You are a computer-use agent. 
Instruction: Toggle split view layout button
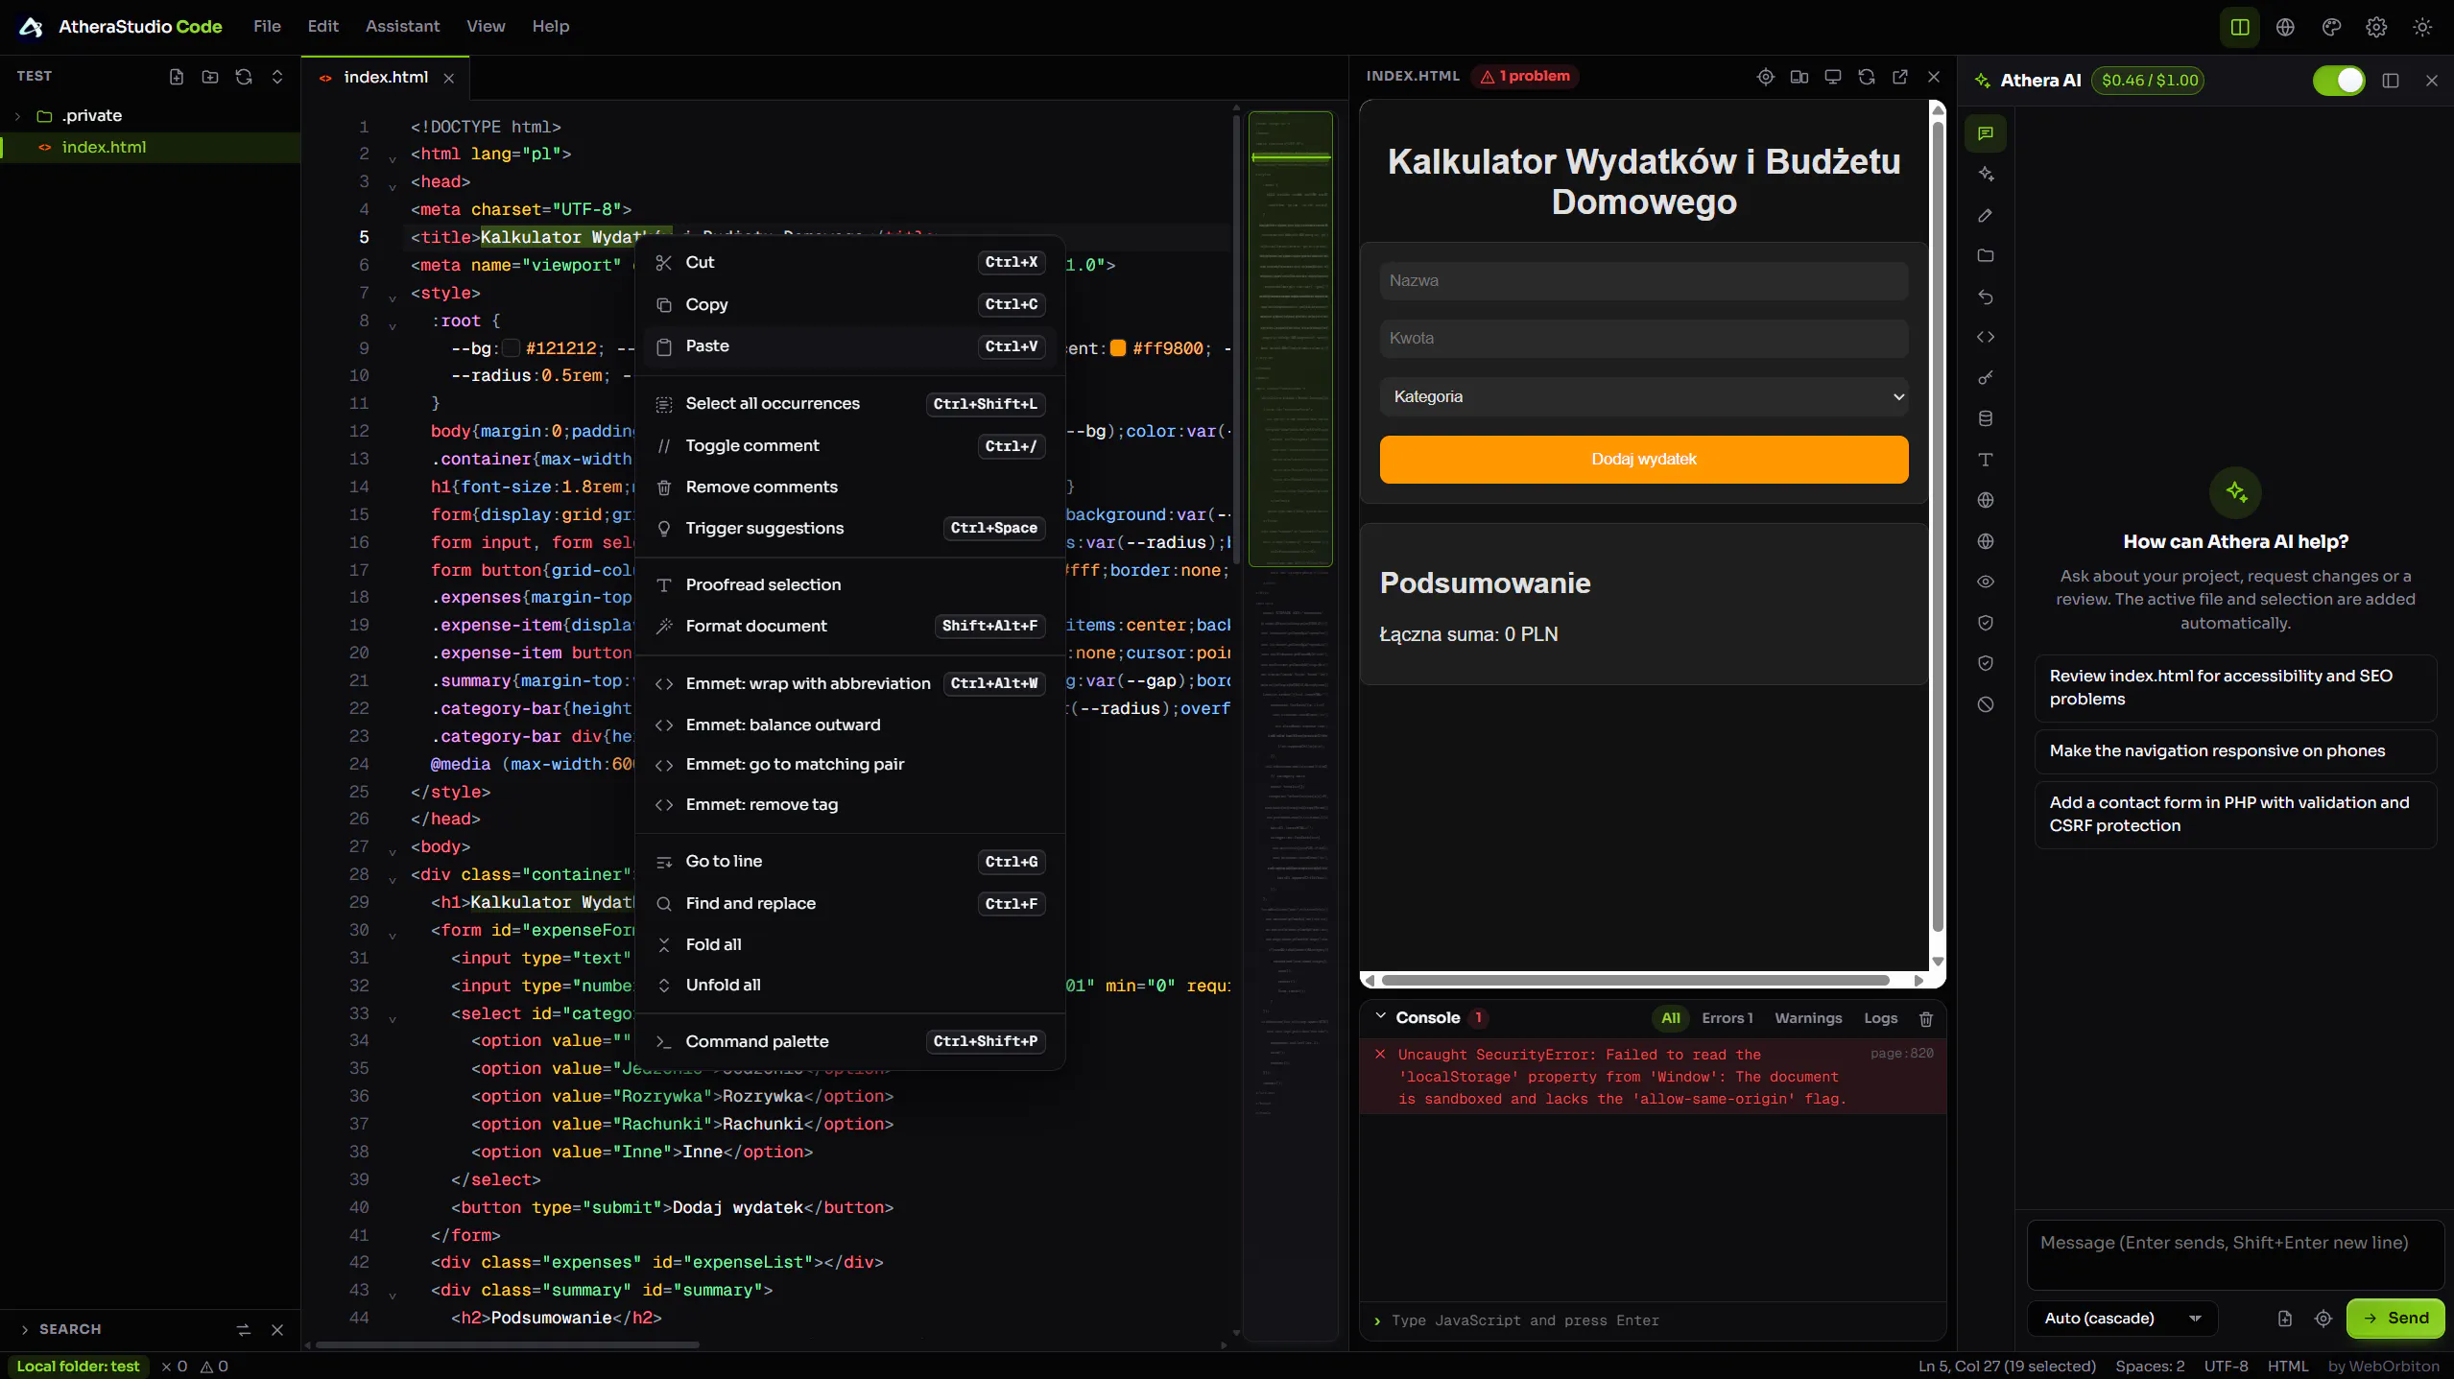click(x=2240, y=27)
